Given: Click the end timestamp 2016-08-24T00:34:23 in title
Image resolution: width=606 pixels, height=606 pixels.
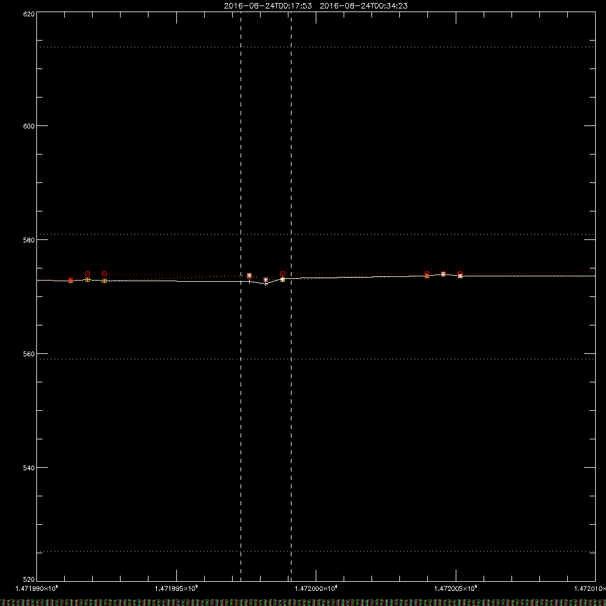Looking at the screenshot, I should (364, 6).
